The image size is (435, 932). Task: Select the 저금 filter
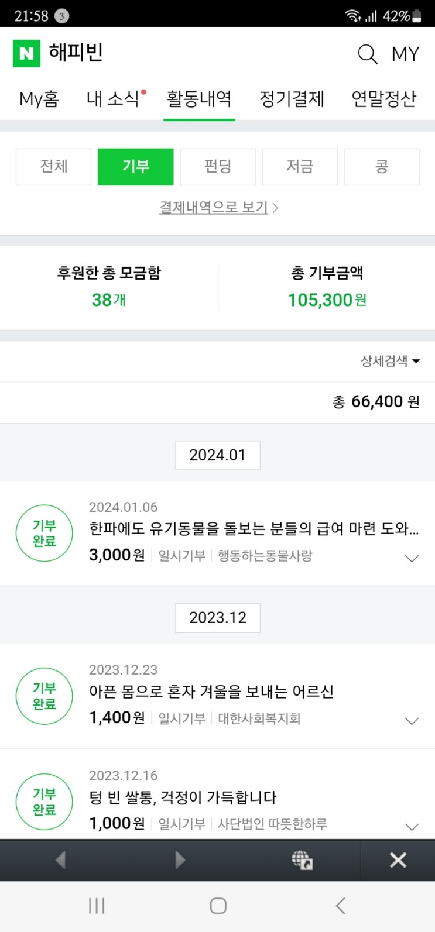click(x=300, y=167)
